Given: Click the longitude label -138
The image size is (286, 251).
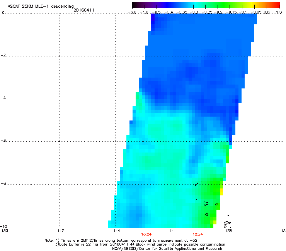Looking at the screenshot, I should pos(227,231).
